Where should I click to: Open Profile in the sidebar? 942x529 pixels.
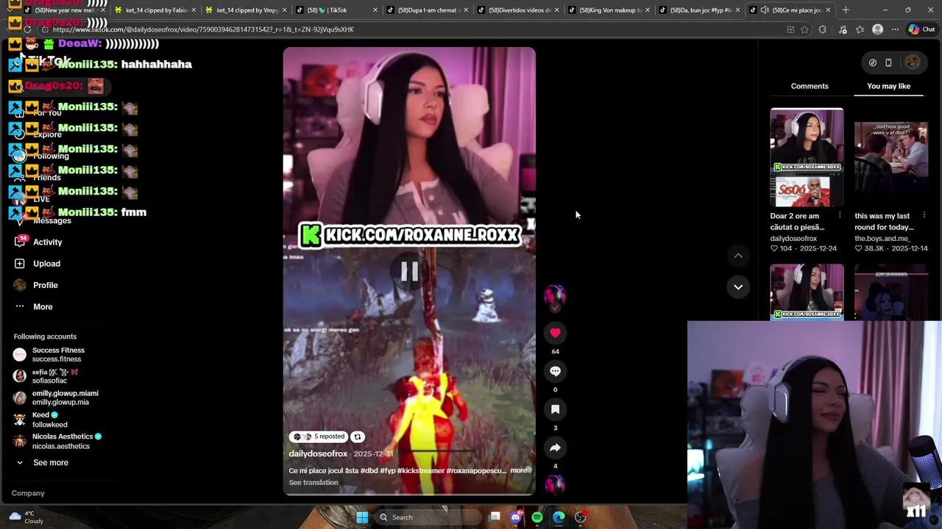[45, 285]
